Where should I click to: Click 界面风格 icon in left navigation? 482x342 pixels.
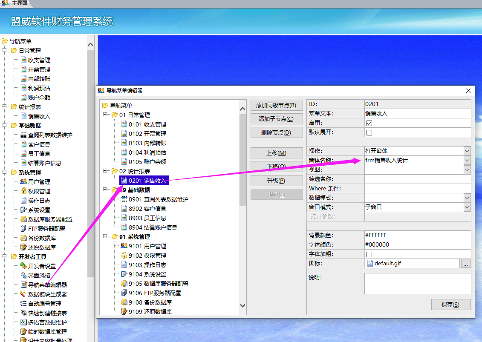pyautogui.click(x=24, y=275)
